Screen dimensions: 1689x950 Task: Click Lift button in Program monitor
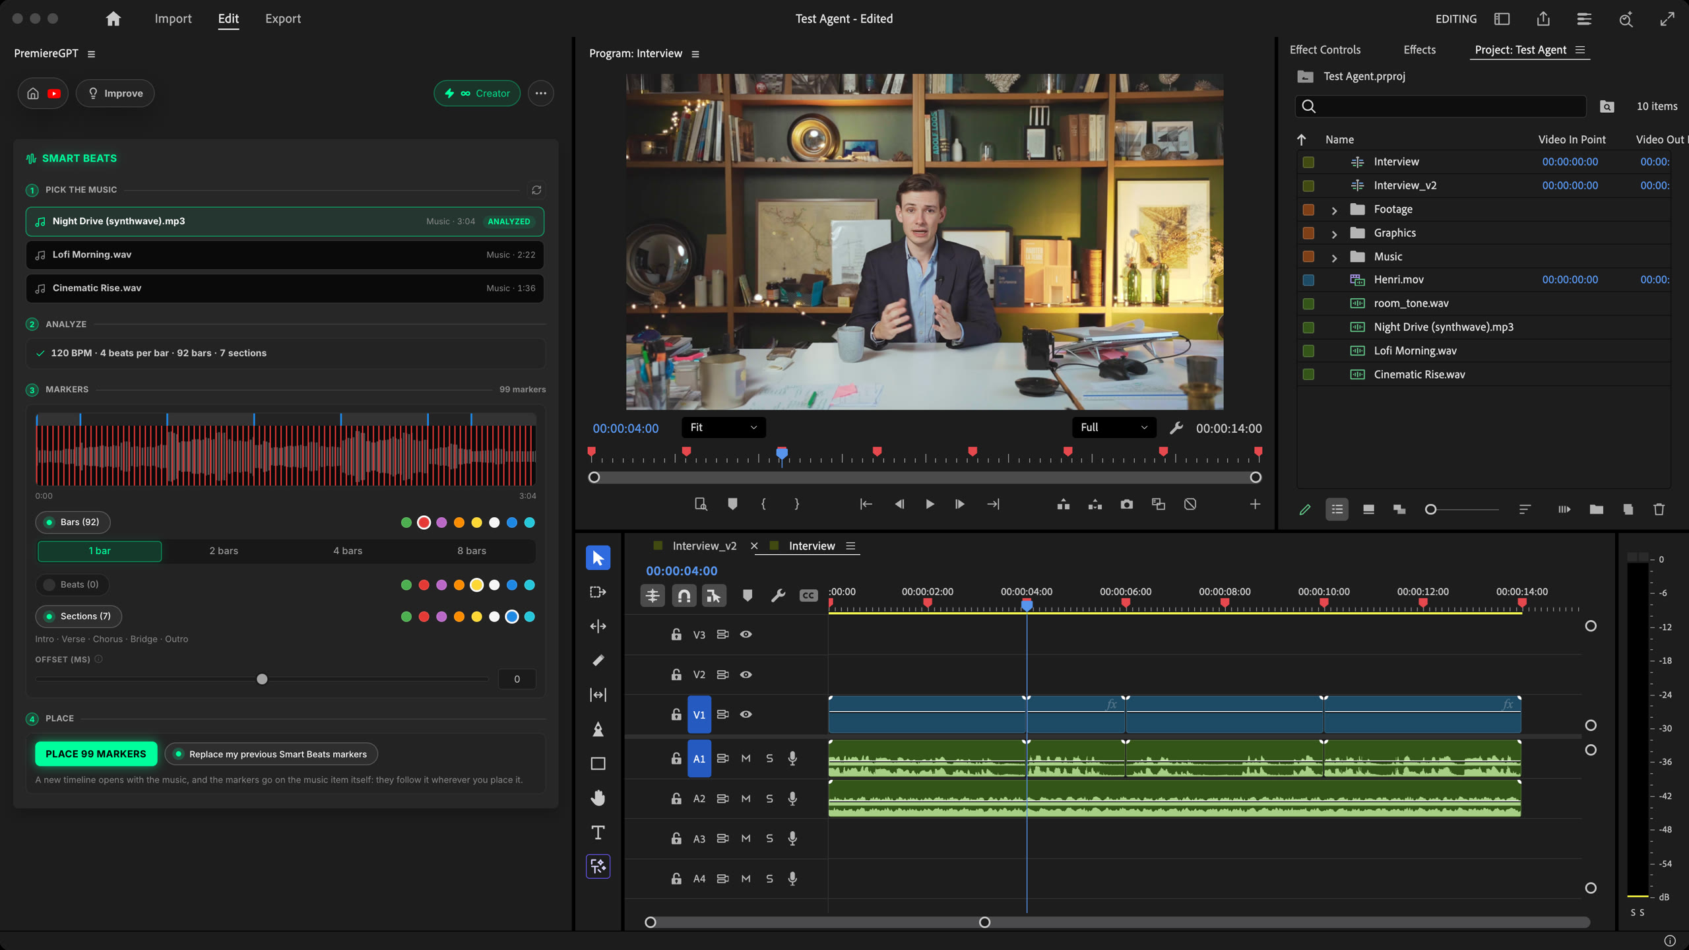1063,504
